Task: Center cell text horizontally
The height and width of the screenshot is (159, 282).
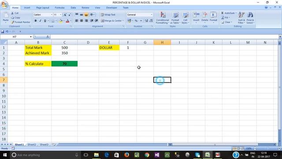Action: pyautogui.click(x=82, y=21)
